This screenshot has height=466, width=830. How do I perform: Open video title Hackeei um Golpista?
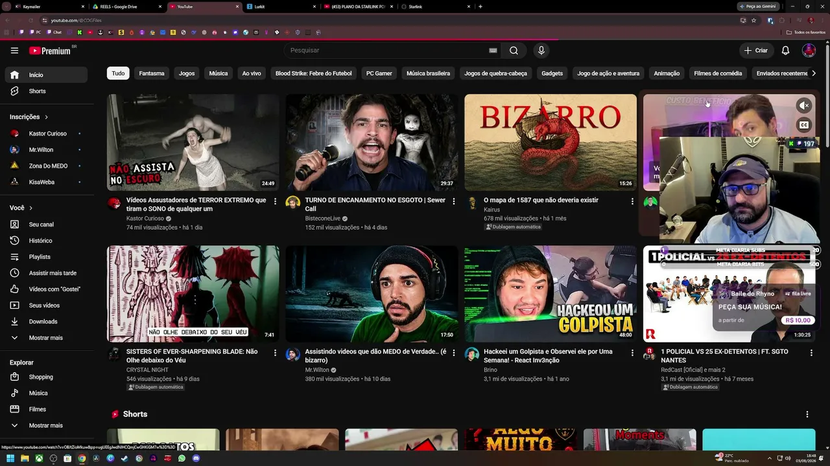(548, 356)
